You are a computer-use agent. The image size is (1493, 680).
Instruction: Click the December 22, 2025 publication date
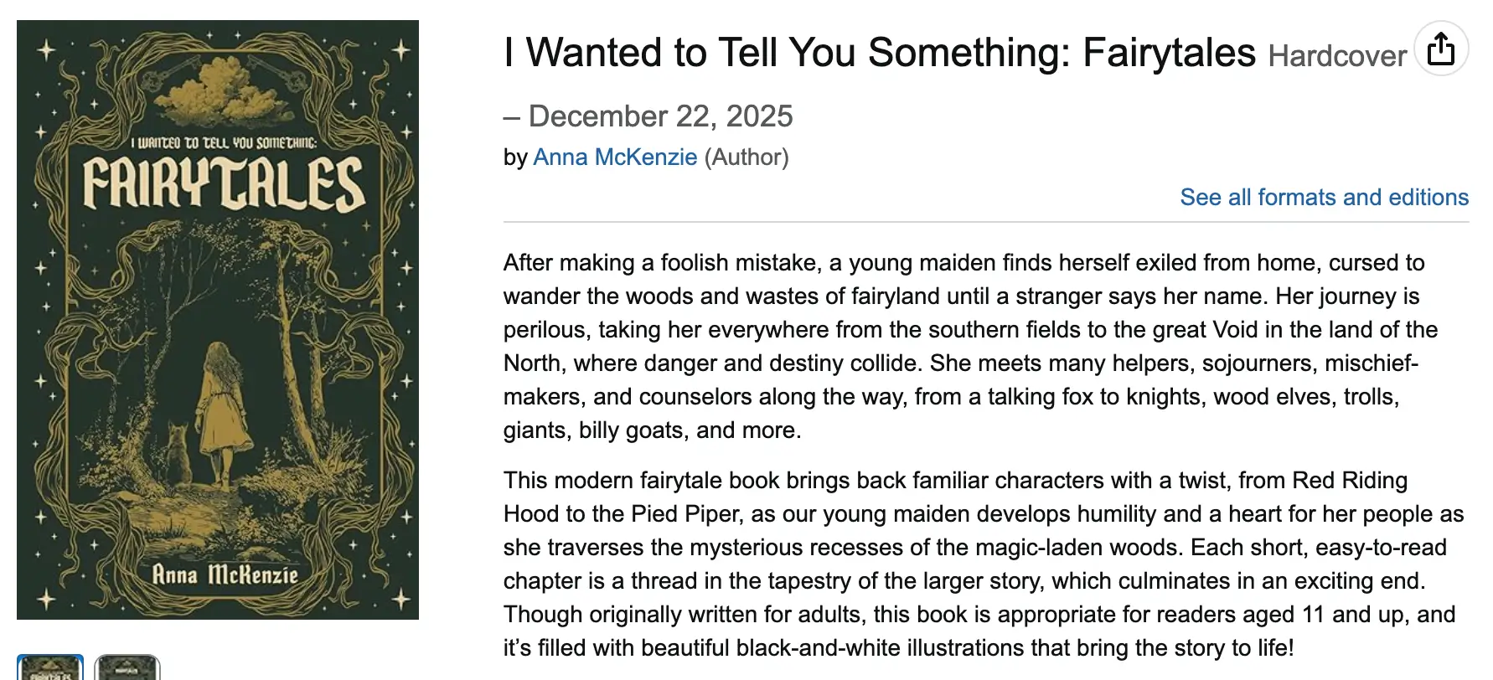coord(660,116)
